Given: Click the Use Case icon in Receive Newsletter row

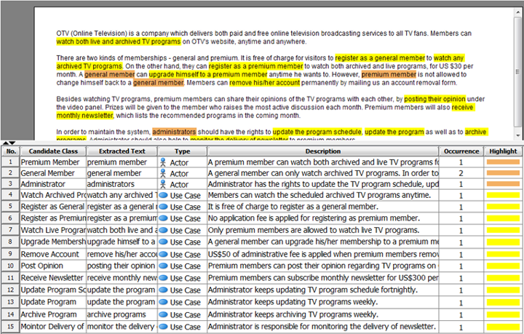Looking at the screenshot, I should (163, 278).
